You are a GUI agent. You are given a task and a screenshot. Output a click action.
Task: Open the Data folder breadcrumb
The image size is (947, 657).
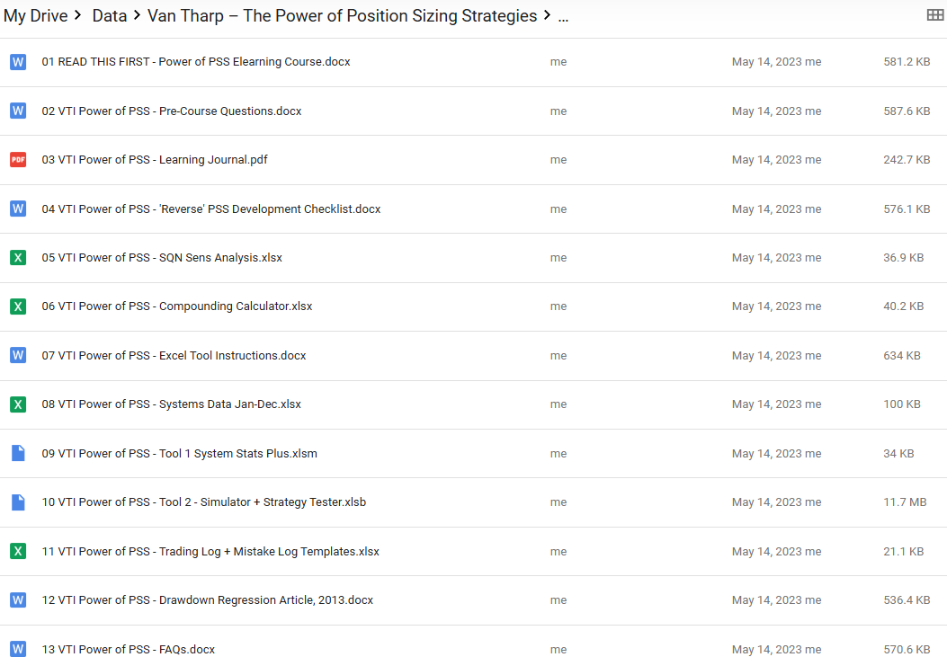(x=110, y=16)
